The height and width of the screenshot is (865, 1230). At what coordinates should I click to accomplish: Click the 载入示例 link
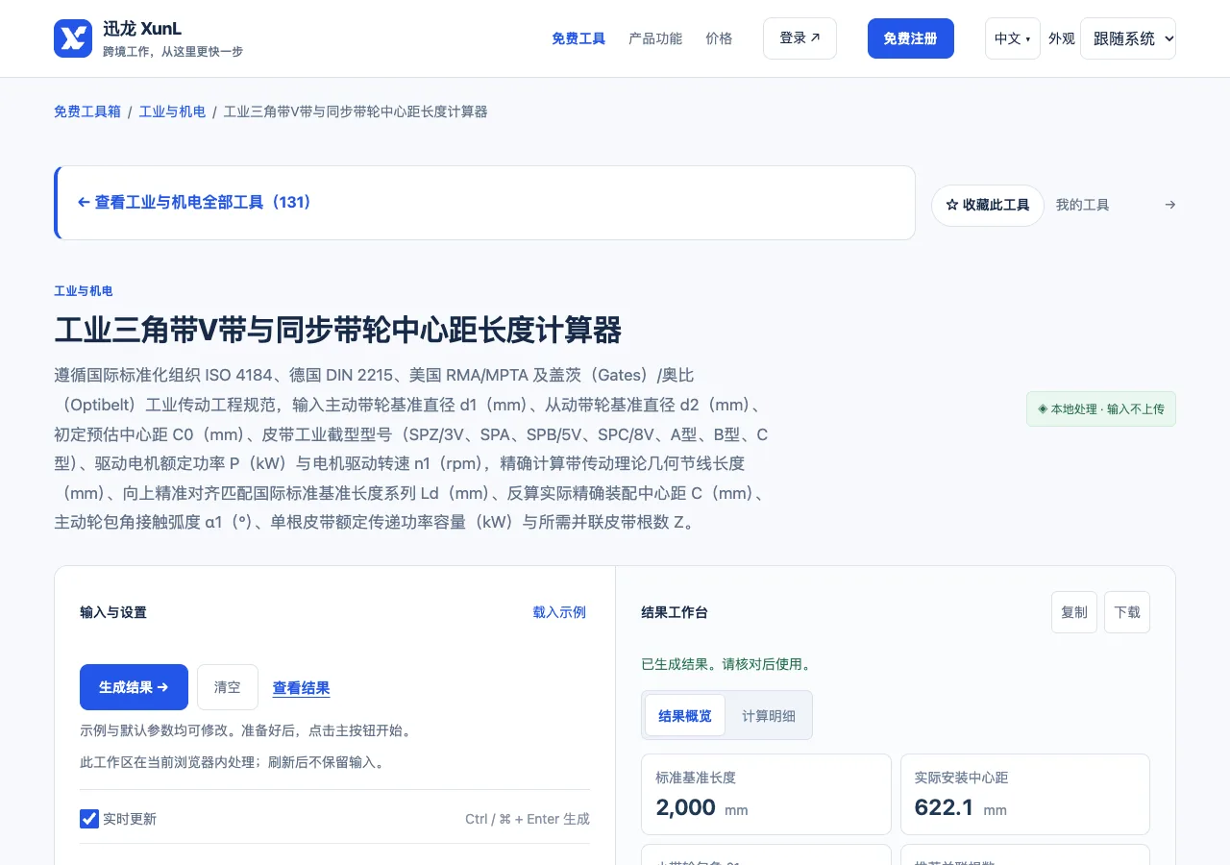pos(559,612)
